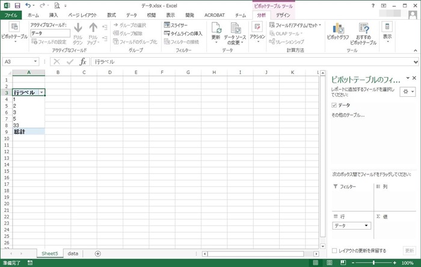Open the 行ラベル filter dropdown in A3
The image size is (421, 267).
41,93
